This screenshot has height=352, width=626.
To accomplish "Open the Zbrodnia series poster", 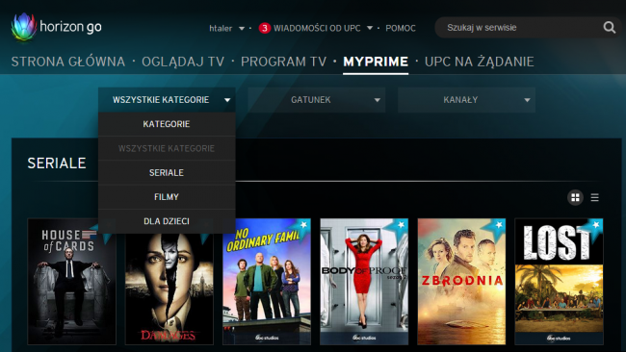I will tap(461, 282).
